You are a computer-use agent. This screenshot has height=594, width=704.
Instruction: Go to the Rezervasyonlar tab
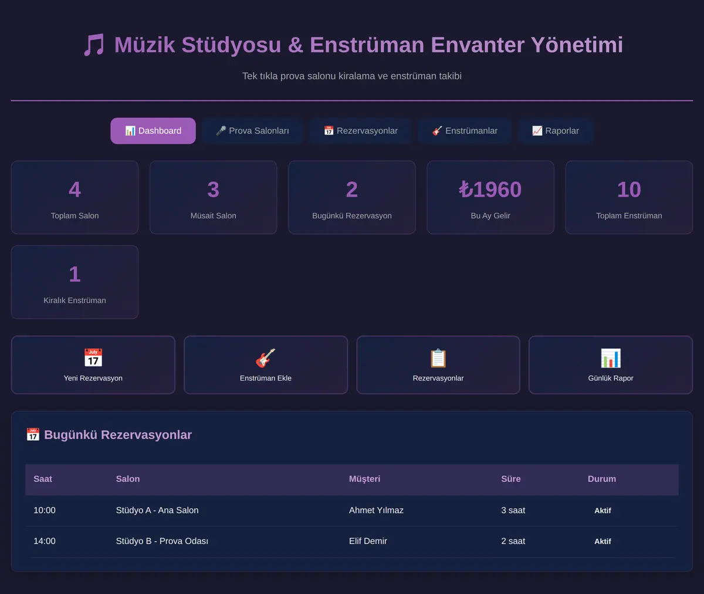point(361,131)
